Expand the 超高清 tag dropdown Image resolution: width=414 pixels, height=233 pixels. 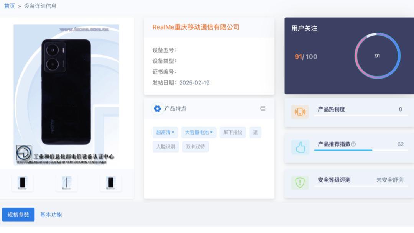(165, 132)
